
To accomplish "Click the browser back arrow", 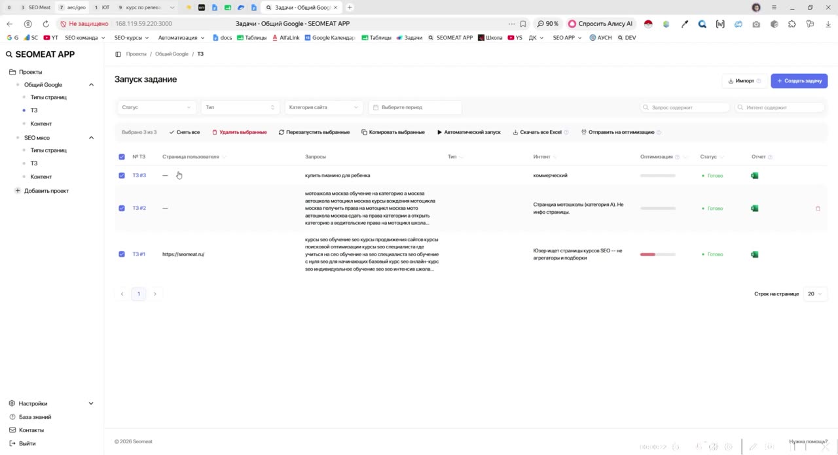I will 9,24.
